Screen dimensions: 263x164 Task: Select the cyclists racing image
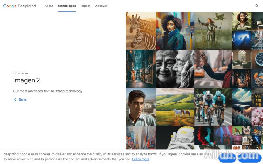click(x=213, y=107)
